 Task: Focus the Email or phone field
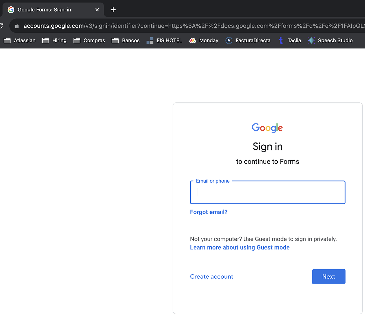pos(268,192)
